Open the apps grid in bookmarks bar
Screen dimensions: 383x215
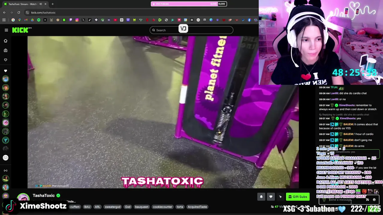pos(4,20)
